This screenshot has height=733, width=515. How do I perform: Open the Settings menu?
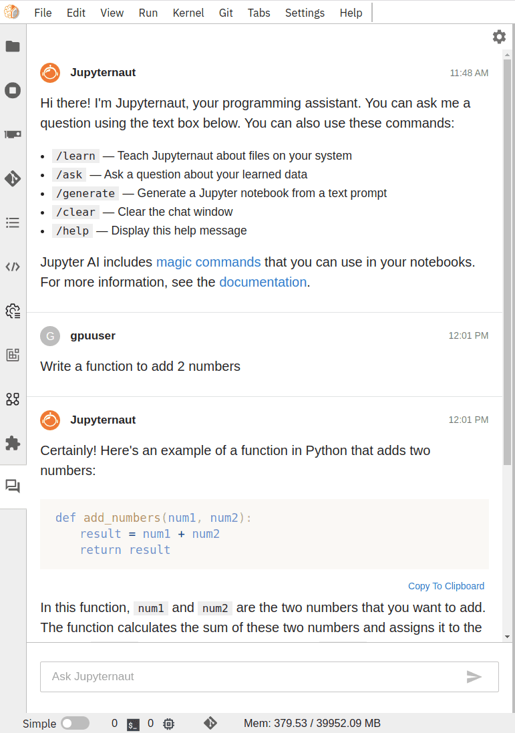pyautogui.click(x=305, y=13)
